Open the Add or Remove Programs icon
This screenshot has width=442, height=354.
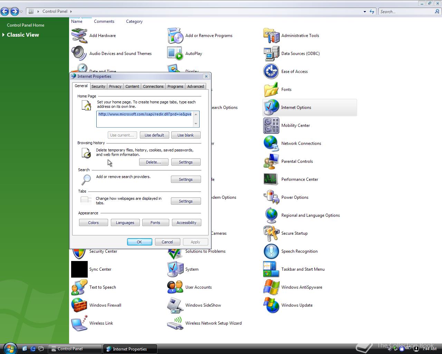tap(175, 36)
